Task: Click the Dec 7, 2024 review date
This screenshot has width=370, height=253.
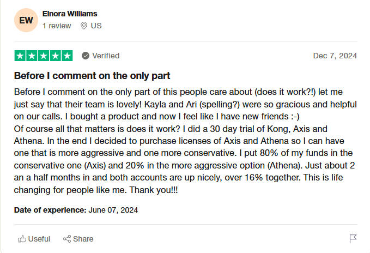Action: click(x=335, y=56)
